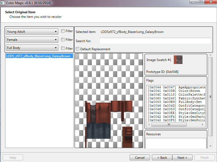Screen dimensions: 217x162
Task: Click the details panel vertical scrollbar thumb
Action: (x=210, y=97)
